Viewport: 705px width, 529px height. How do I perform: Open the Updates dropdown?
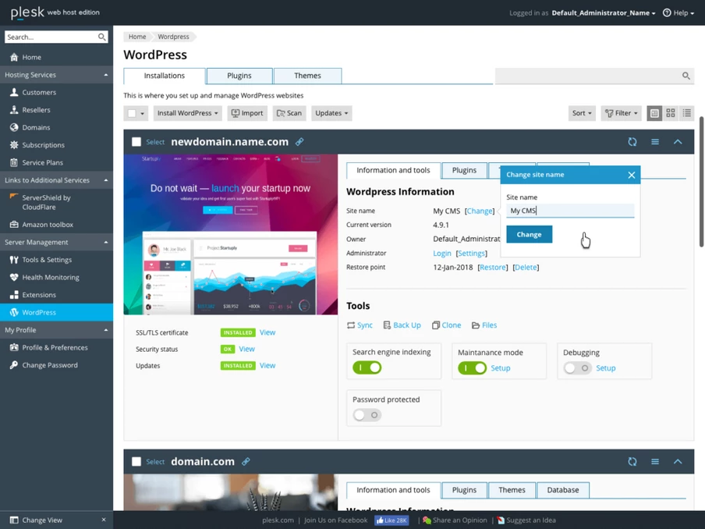(x=331, y=113)
